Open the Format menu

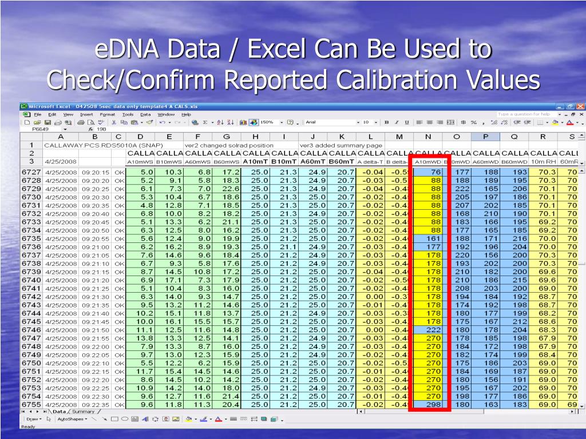coord(108,114)
